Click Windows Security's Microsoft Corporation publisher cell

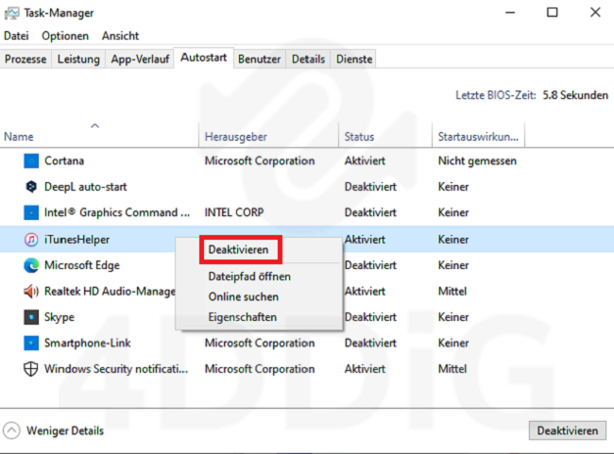click(260, 369)
